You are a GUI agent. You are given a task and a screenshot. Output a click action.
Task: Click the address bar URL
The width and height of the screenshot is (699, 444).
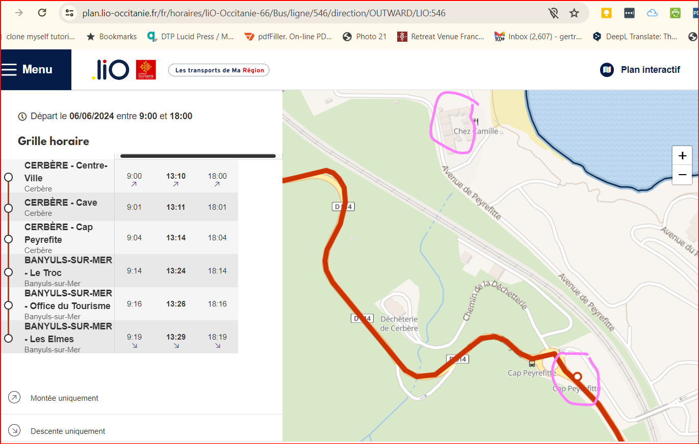(264, 13)
